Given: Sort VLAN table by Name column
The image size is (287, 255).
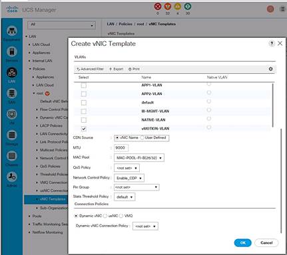Looking at the screenshot, I should [146, 77].
